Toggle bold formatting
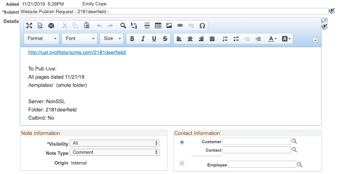Viewport: 338px width, 174px height. click(132, 39)
